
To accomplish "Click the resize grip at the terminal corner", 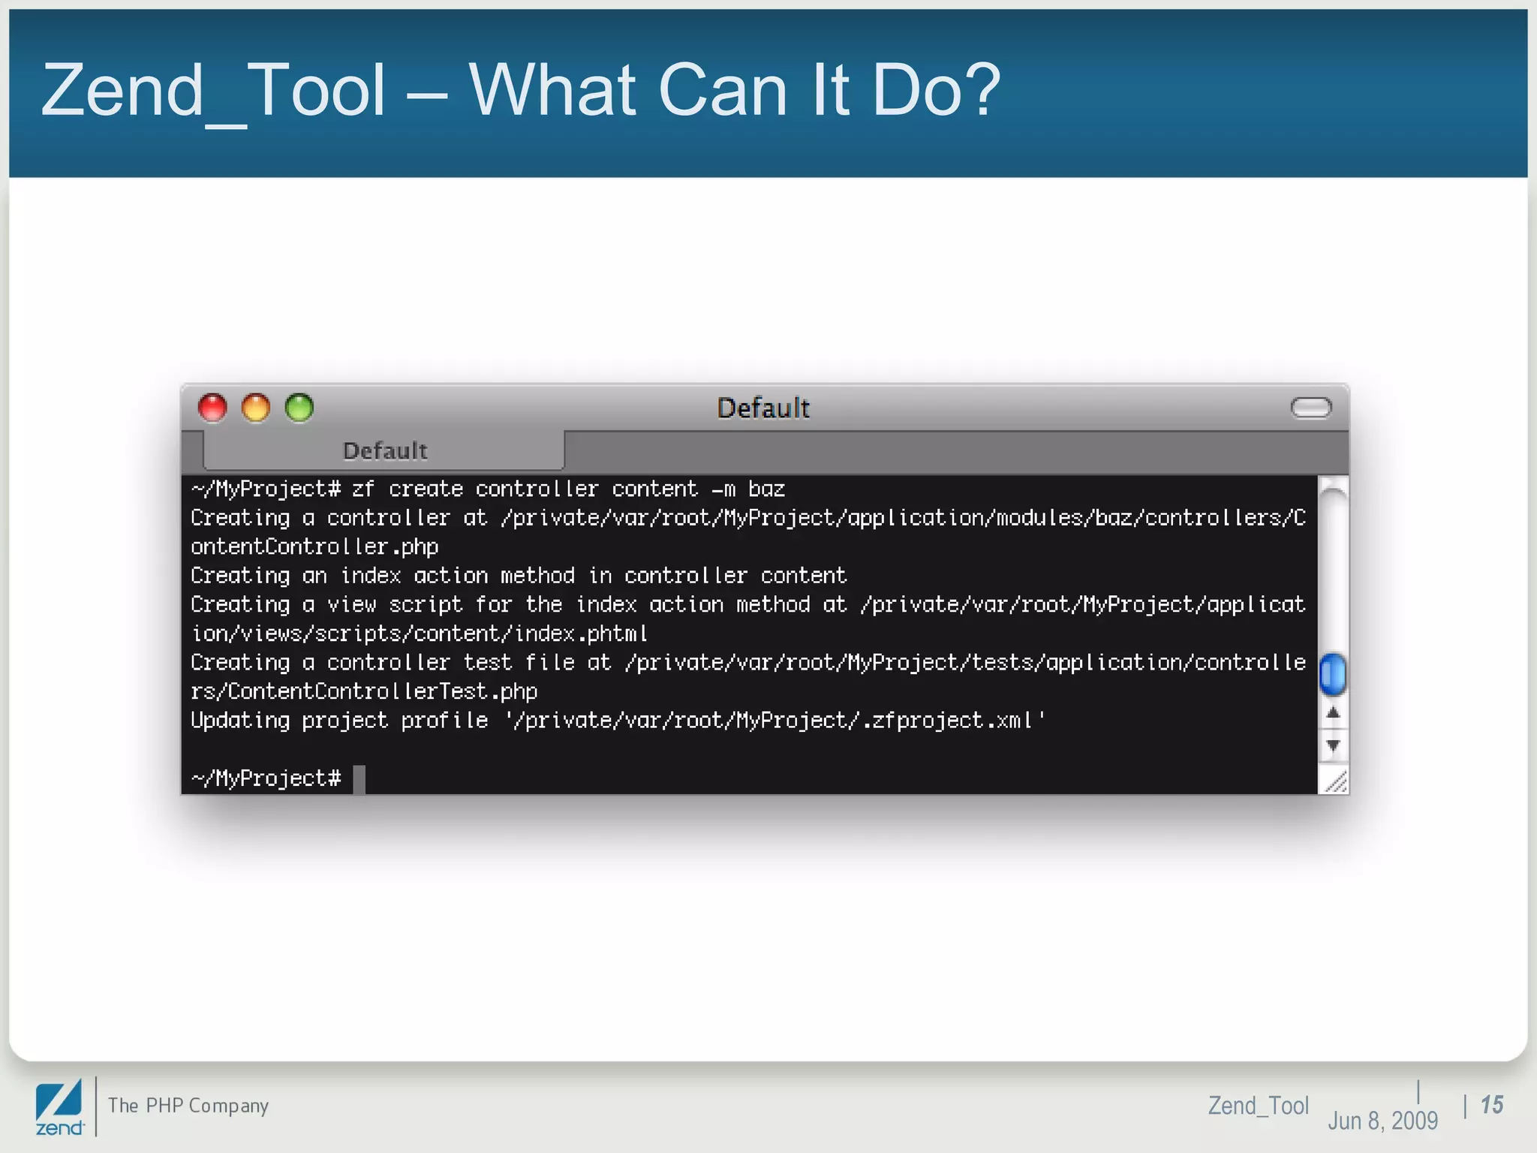I will (1334, 781).
